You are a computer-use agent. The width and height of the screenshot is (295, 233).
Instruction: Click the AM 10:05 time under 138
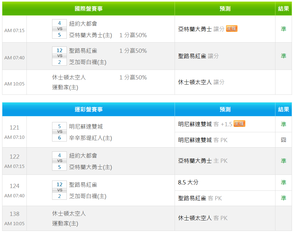click(x=14, y=224)
